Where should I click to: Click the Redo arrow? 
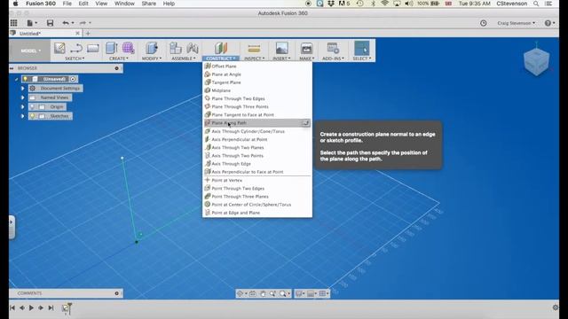[x=83, y=23]
